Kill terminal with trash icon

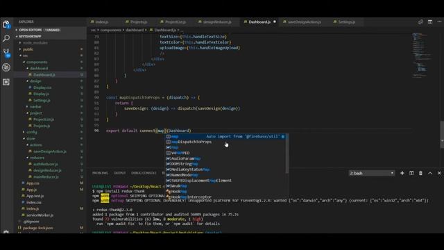point(421,173)
